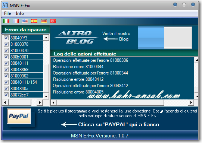Image resolution: width=202 pixels, height=143 pixels.
Task: Select log line 'Operazioni effettuate per l'errore 81000344'
Action: [90, 73]
